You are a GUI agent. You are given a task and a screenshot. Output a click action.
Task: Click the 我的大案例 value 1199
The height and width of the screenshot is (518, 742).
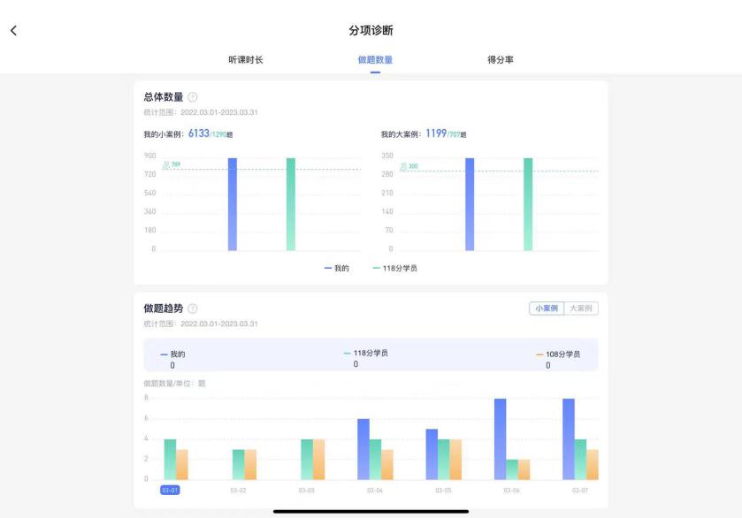point(436,133)
